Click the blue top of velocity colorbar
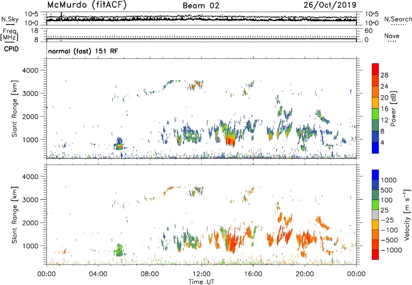This screenshot has height=285, width=412. click(375, 175)
